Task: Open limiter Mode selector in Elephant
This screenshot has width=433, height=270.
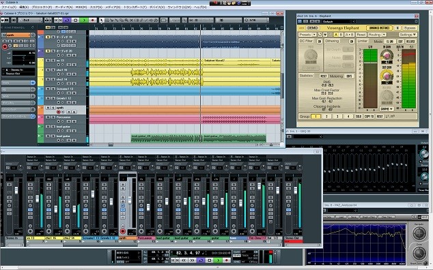Action: pyautogui.click(x=390, y=42)
